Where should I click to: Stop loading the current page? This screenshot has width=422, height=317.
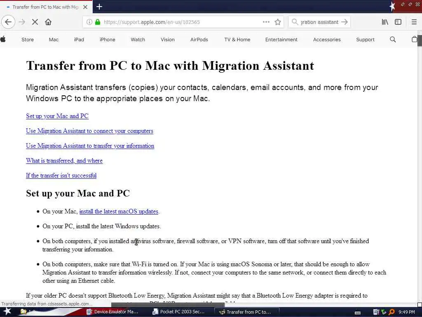point(35,22)
